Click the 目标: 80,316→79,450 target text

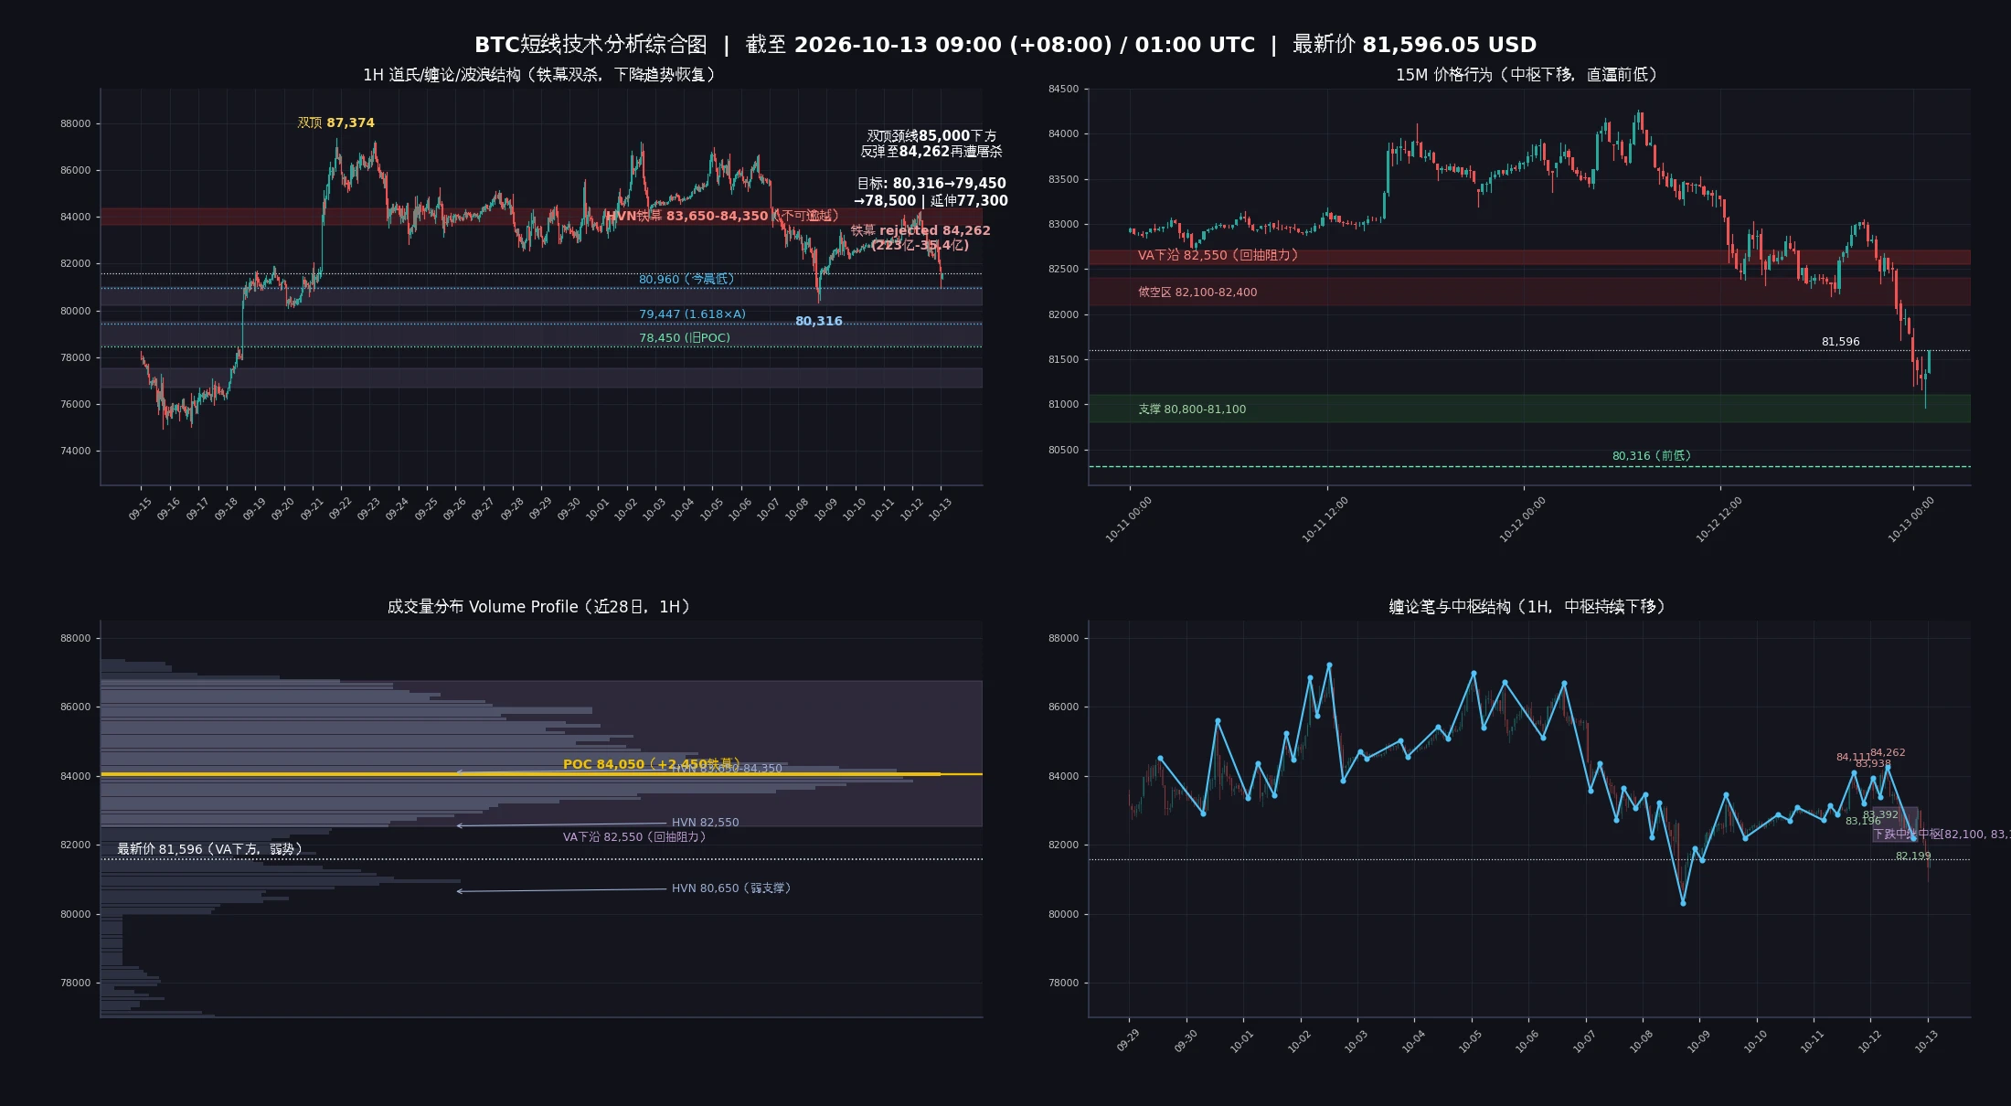coord(931,184)
